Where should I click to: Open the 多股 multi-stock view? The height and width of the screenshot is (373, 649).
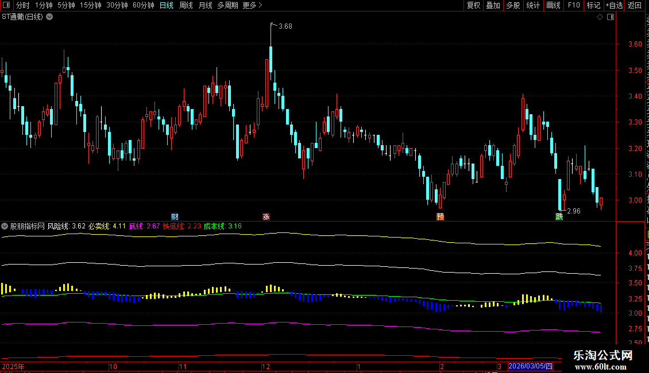[x=513, y=5]
